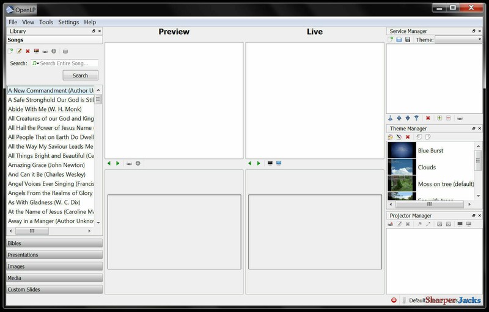489x312 pixels.
Task: Load an existing service with blue disk icon
Action: (x=399, y=40)
